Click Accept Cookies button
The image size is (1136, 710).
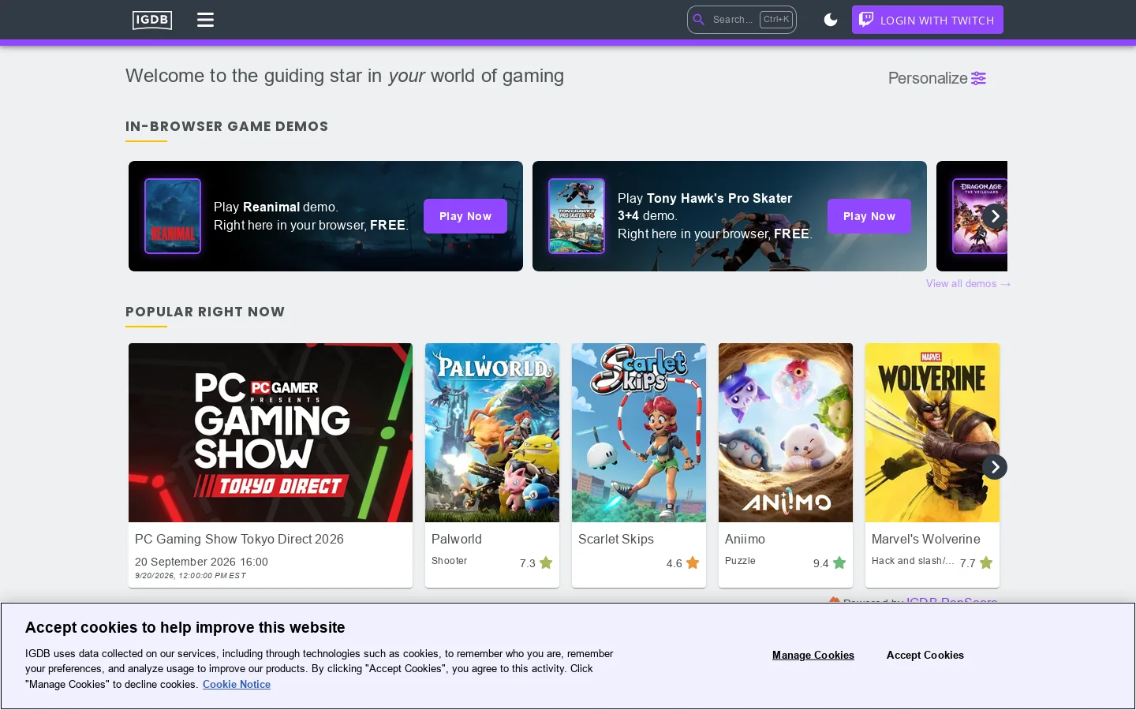(x=925, y=655)
